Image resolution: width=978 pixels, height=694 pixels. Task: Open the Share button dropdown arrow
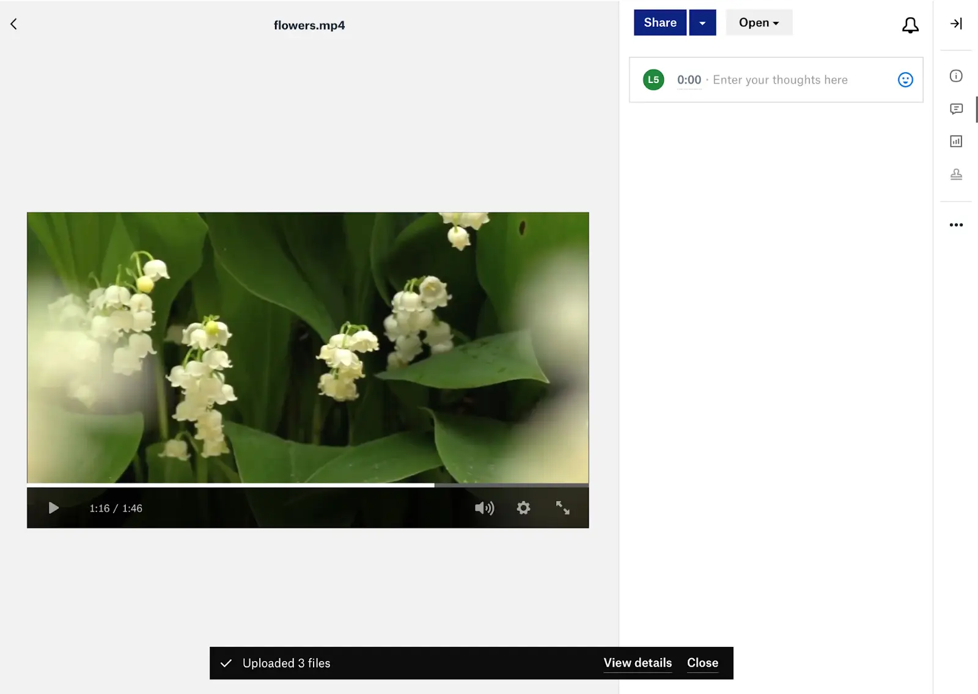(702, 22)
